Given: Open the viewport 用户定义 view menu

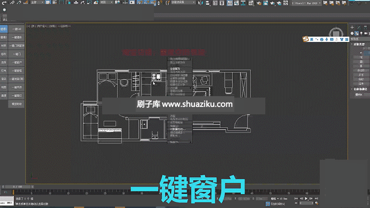Looking at the screenshot, I should tap(42, 26).
